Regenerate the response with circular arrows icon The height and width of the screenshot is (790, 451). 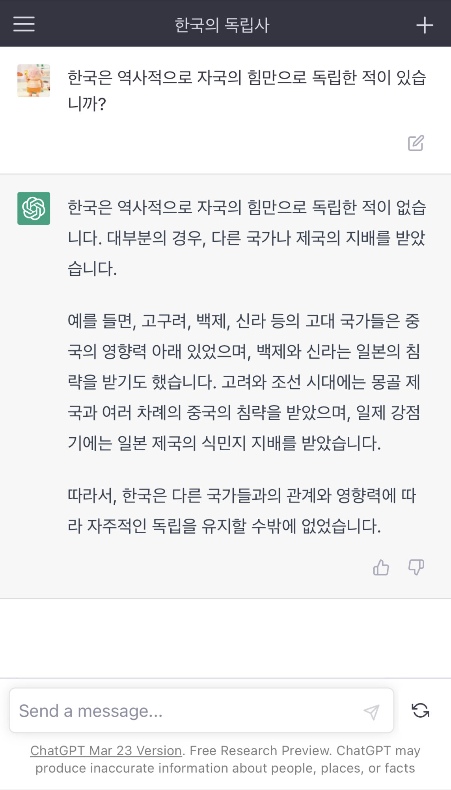(x=420, y=710)
